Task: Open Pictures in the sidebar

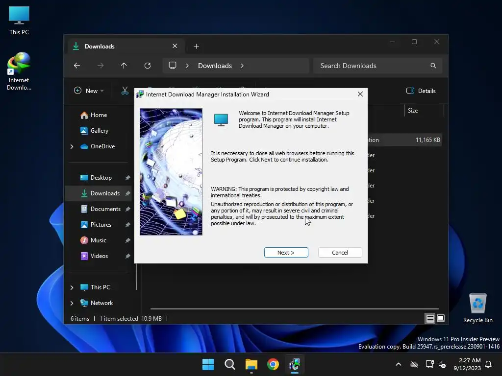Action: (96, 224)
